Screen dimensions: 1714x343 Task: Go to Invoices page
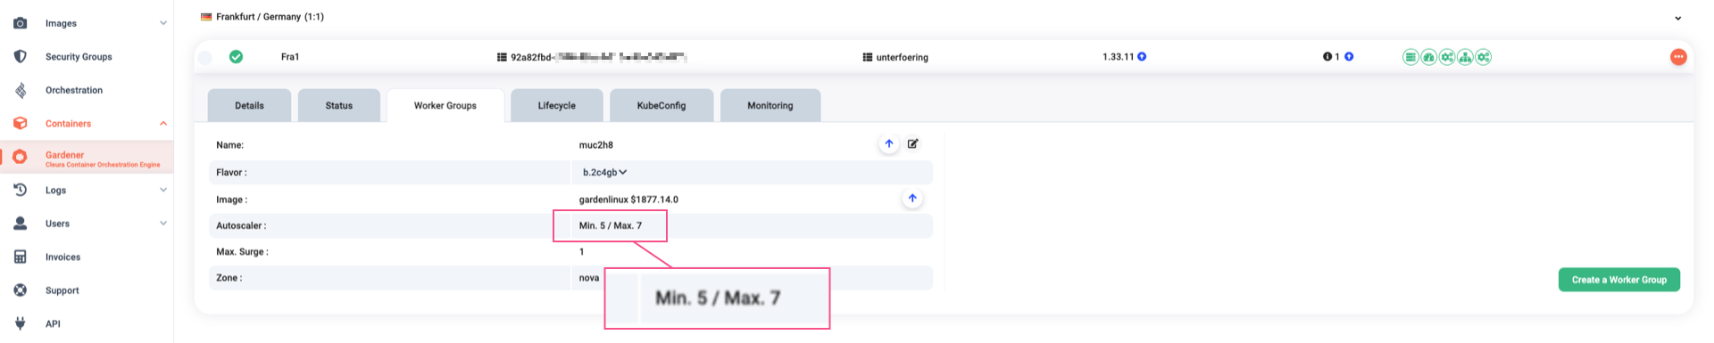pyautogui.click(x=62, y=257)
